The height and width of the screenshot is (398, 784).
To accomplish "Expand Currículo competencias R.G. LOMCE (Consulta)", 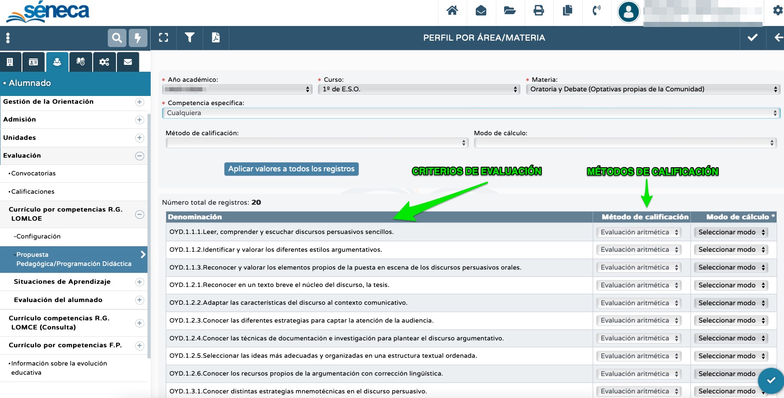I will point(140,323).
